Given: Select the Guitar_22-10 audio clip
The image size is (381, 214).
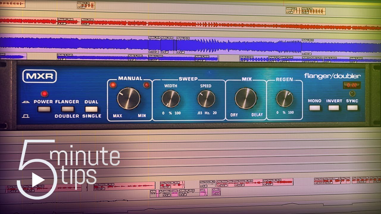Looking at the screenshot, I should coord(239,45).
